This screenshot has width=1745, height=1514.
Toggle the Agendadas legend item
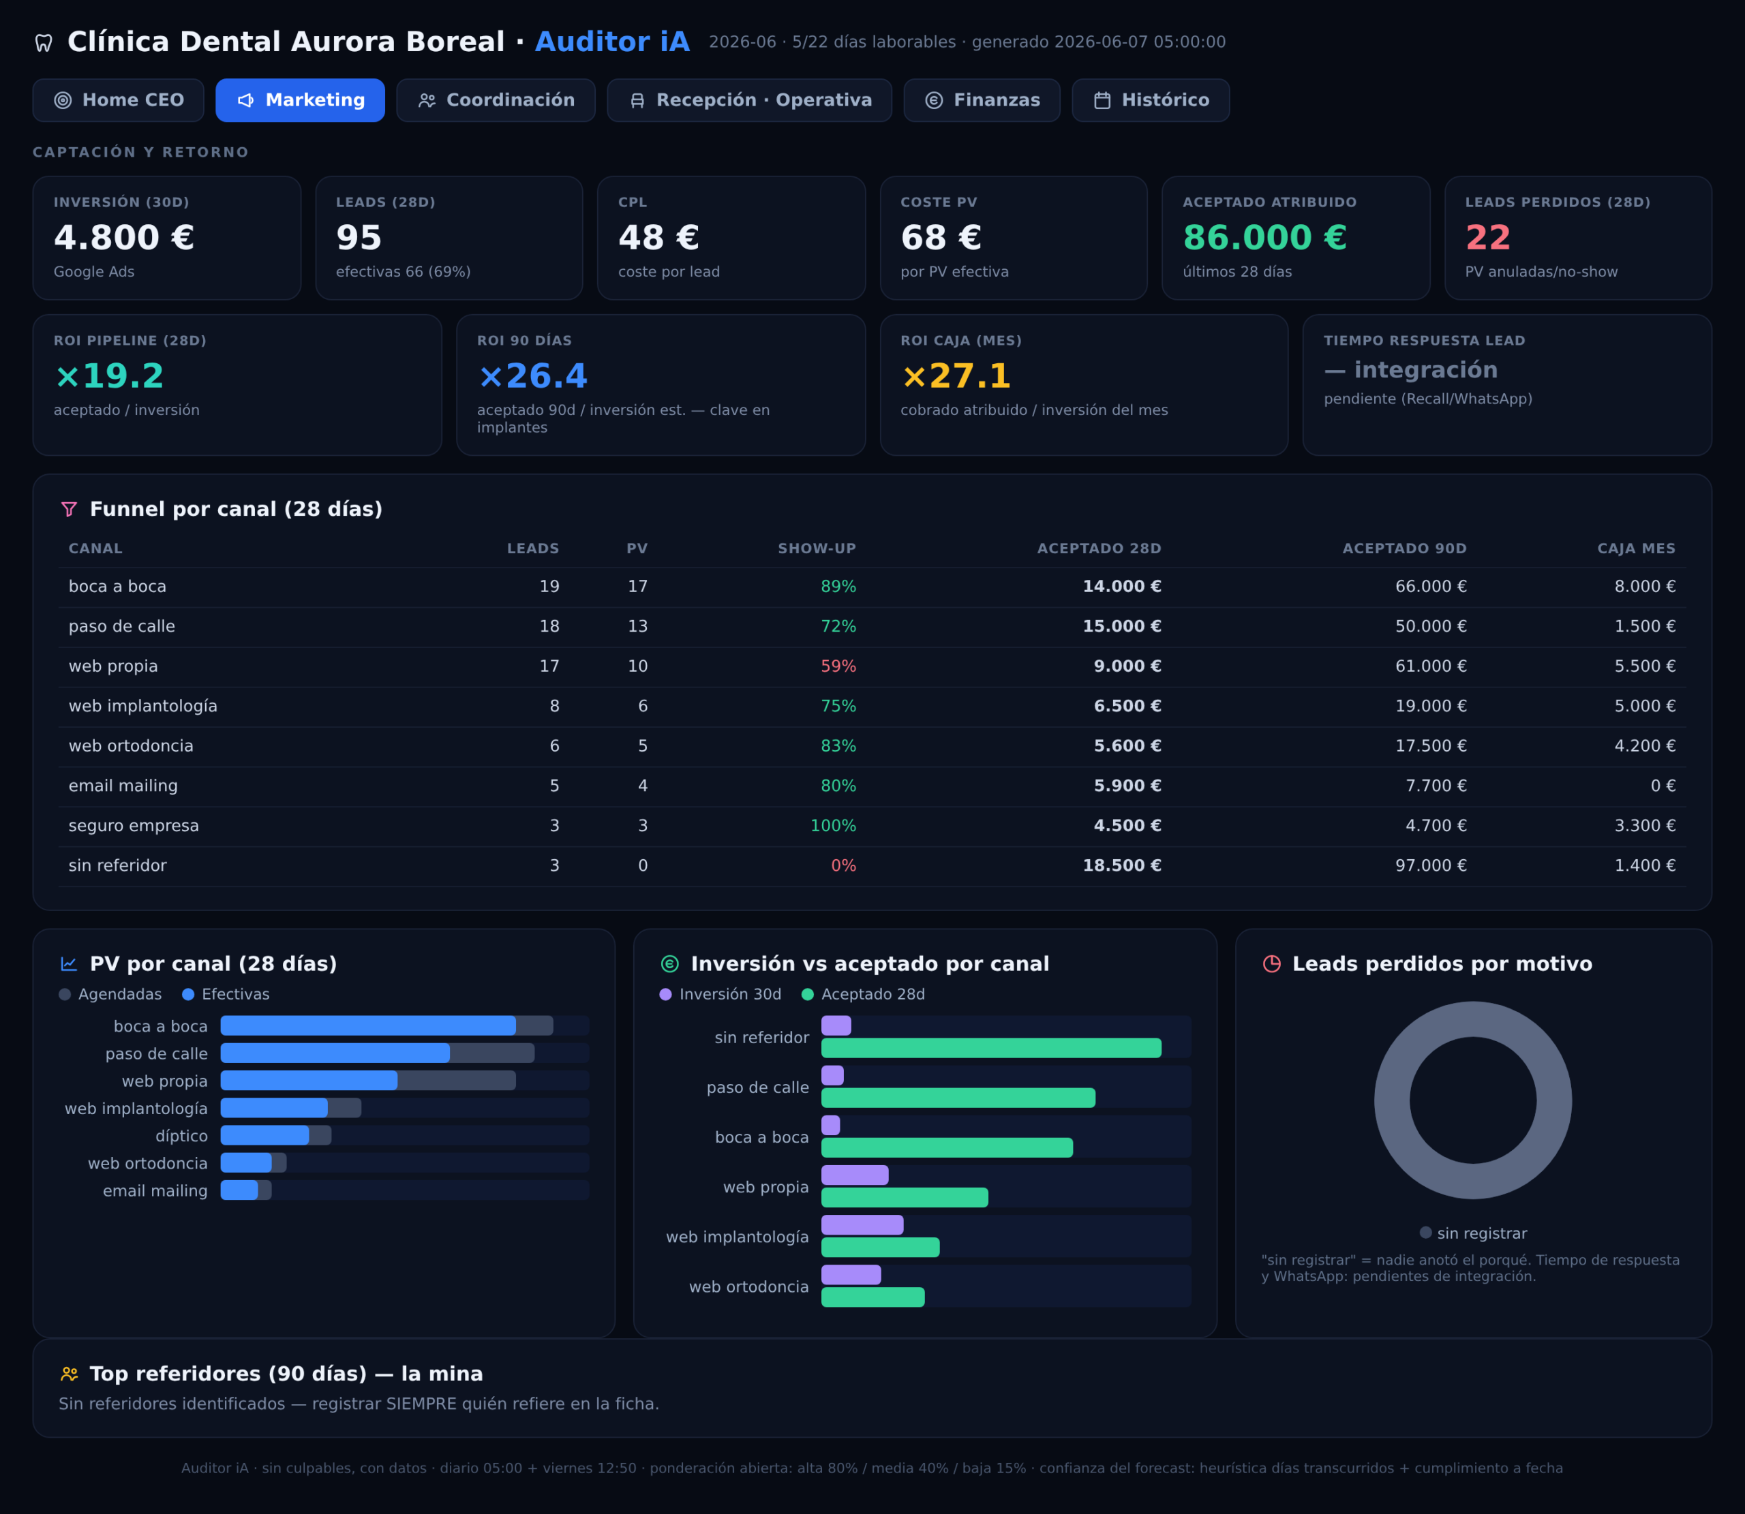(110, 994)
